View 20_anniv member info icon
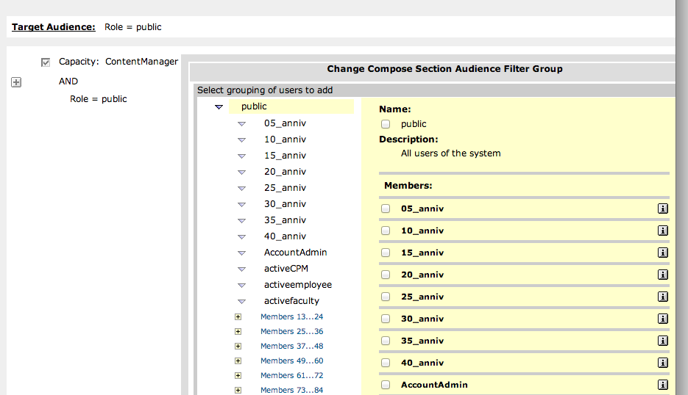The width and height of the screenshot is (688, 395). [x=662, y=275]
